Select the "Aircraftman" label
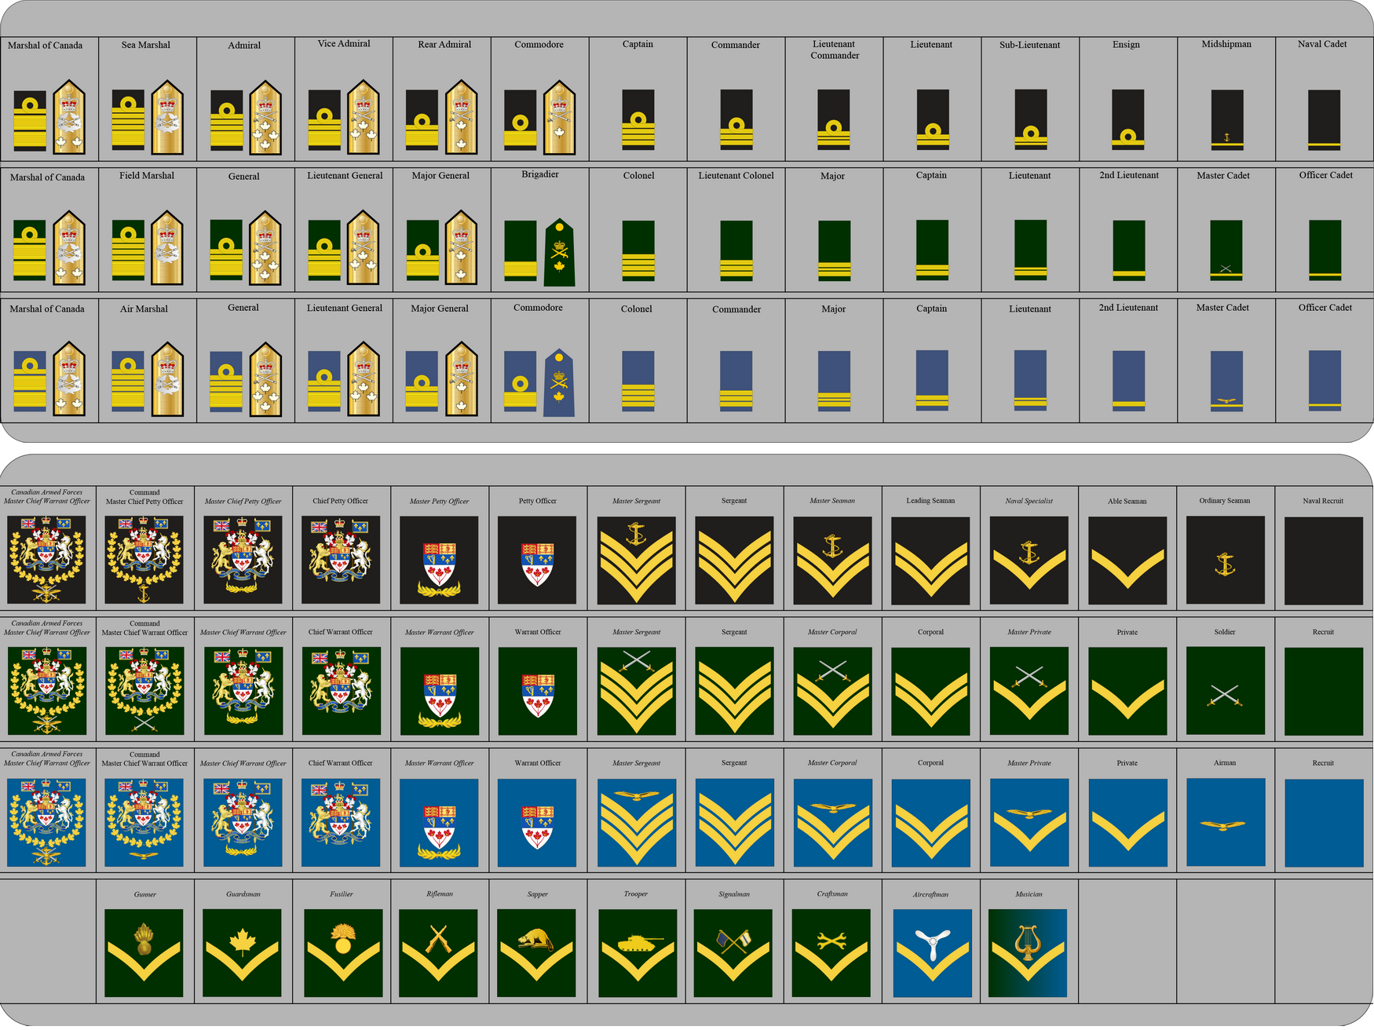The image size is (1374, 1030). [x=930, y=894]
